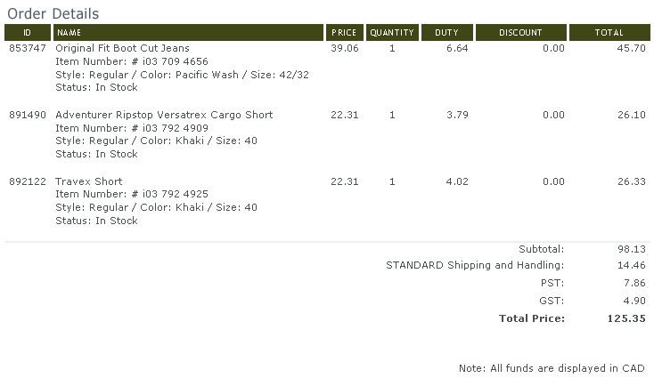Click the STANDARD Shipping and Handling label
Image resolution: width=654 pixels, height=386 pixels.
[475, 265]
